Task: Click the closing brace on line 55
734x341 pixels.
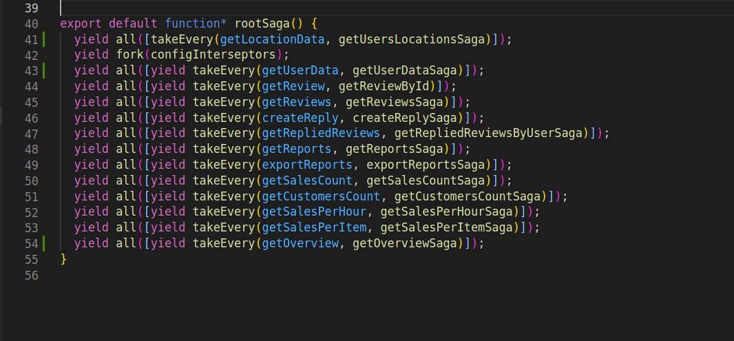Action: (63, 259)
